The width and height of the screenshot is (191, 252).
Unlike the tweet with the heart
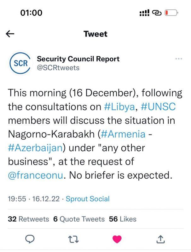(117, 239)
